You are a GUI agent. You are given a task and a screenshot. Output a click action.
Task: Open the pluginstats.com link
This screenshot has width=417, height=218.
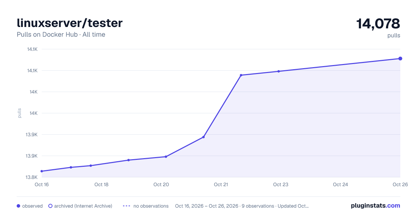pyautogui.click(x=376, y=206)
